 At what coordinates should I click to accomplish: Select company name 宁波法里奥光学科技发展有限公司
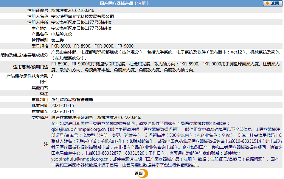[83, 16]
